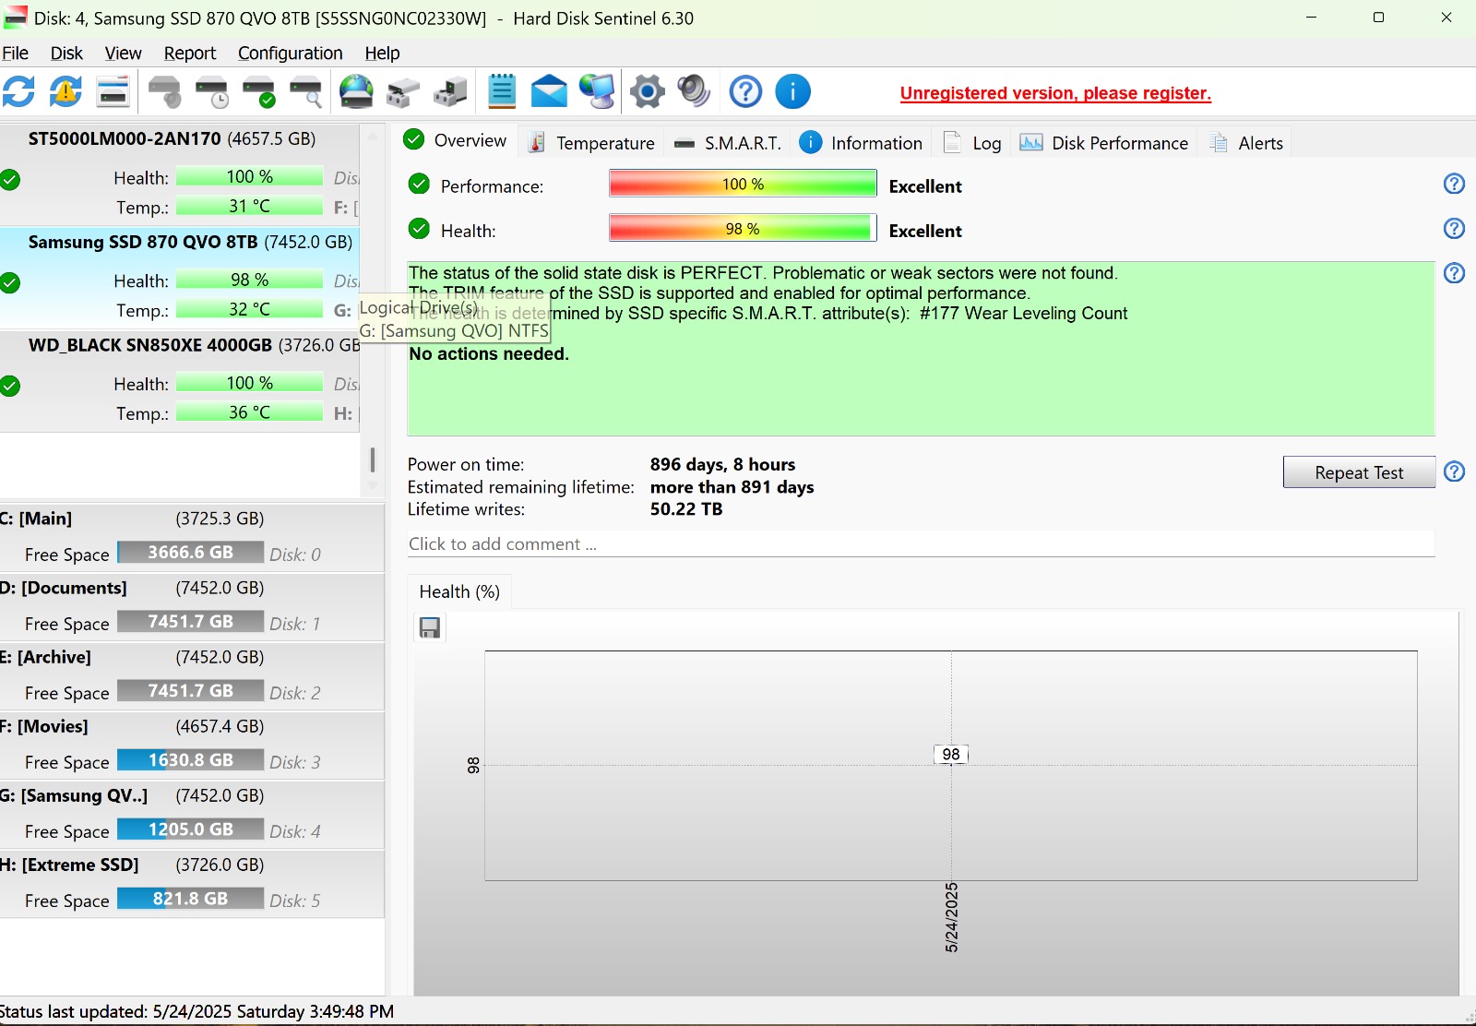Switch to the Log tab

pos(972,143)
